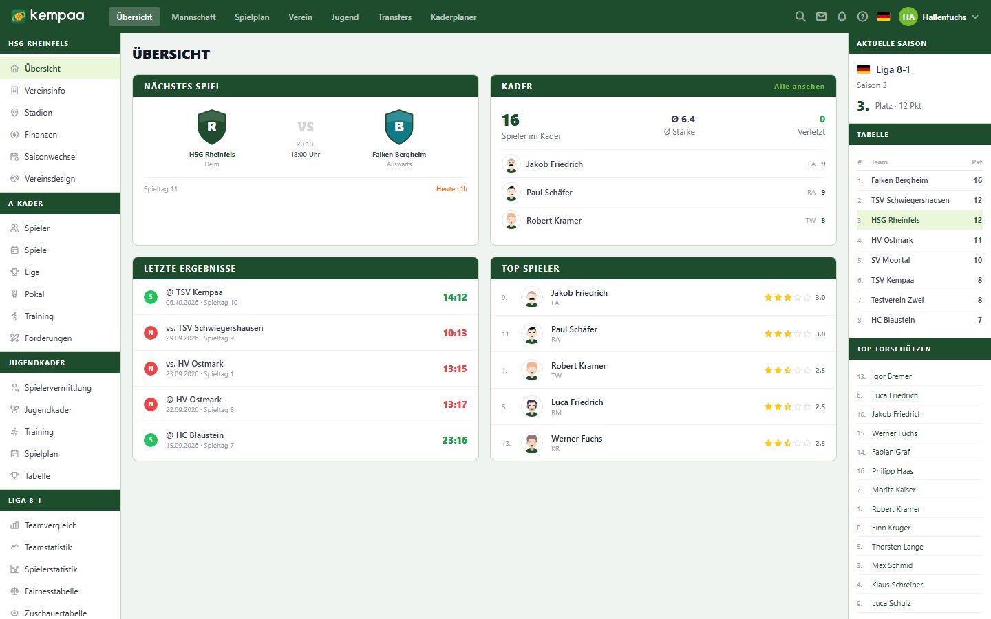Select Falken Bergheim in the Tabelle
Image resolution: width=991 pixels, height=619 pixels.
919,180
